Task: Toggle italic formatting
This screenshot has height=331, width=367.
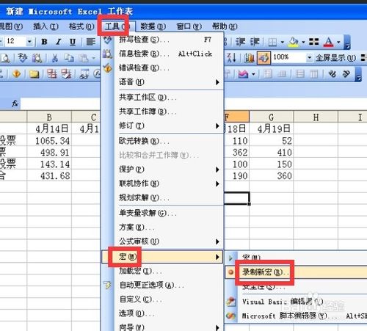Action: pos(58,42)
